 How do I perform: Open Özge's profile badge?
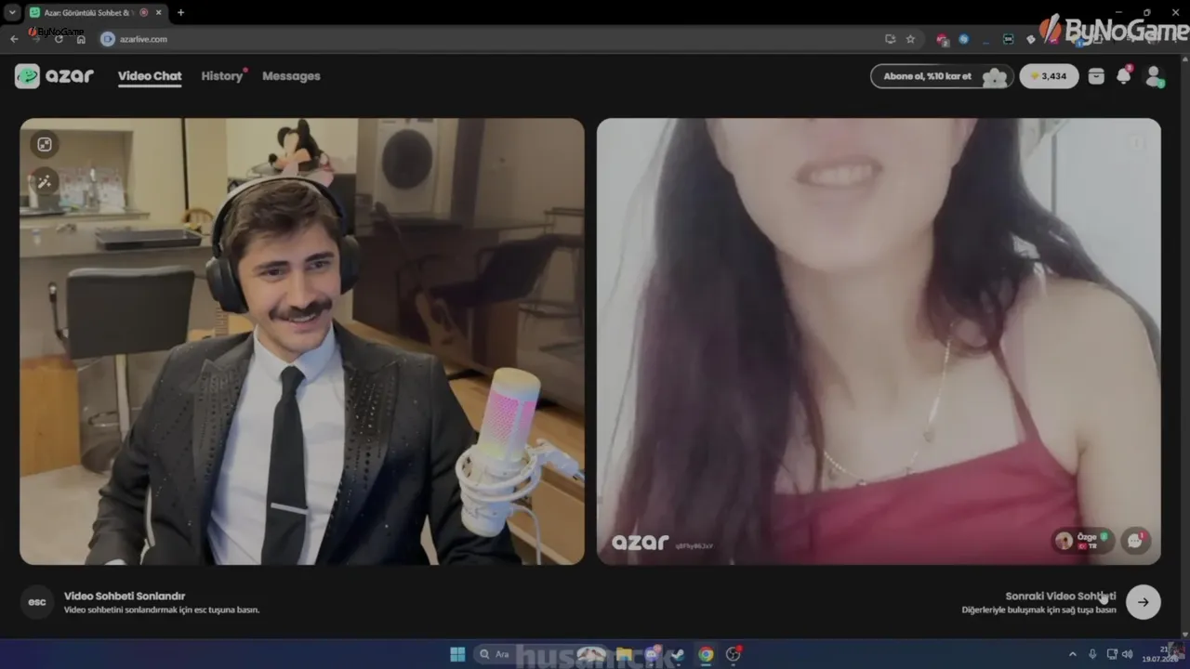[x=1083, y=541]
